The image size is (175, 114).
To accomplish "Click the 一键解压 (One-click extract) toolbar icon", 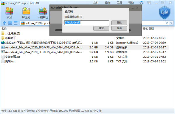I will click(x=43, y=11).
